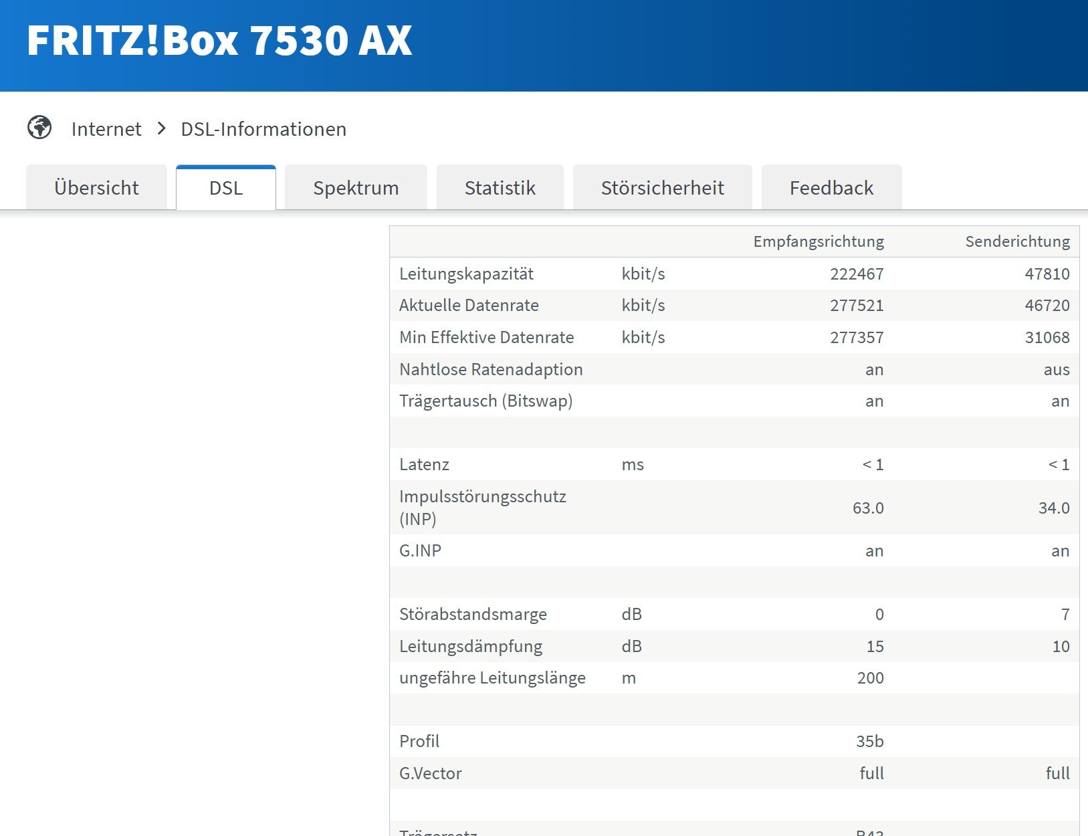Click the value 277521

click(x=857, y=305)
